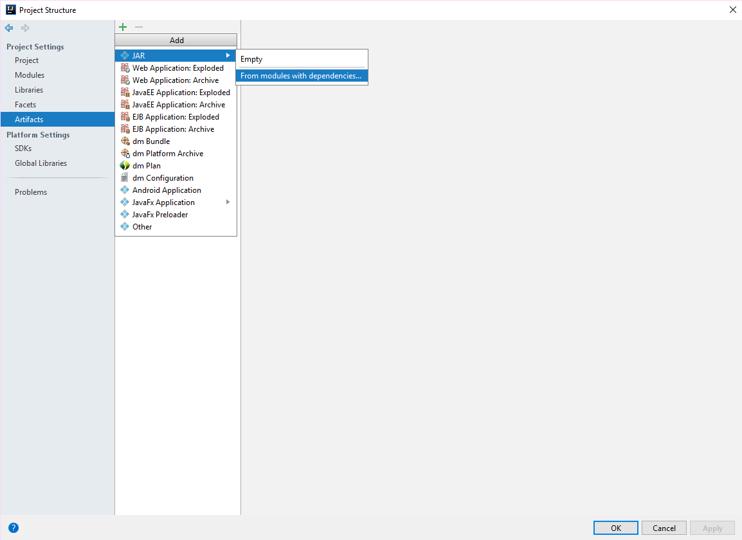
Task: Select JavaFx Preloader menu entry
Action: (x=176, y=214)
